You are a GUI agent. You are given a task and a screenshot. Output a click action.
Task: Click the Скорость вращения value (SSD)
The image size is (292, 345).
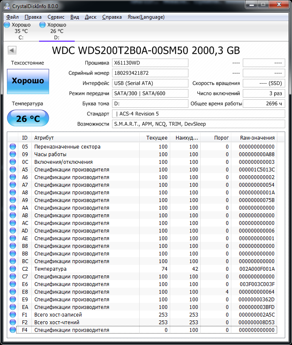point(264,83)
